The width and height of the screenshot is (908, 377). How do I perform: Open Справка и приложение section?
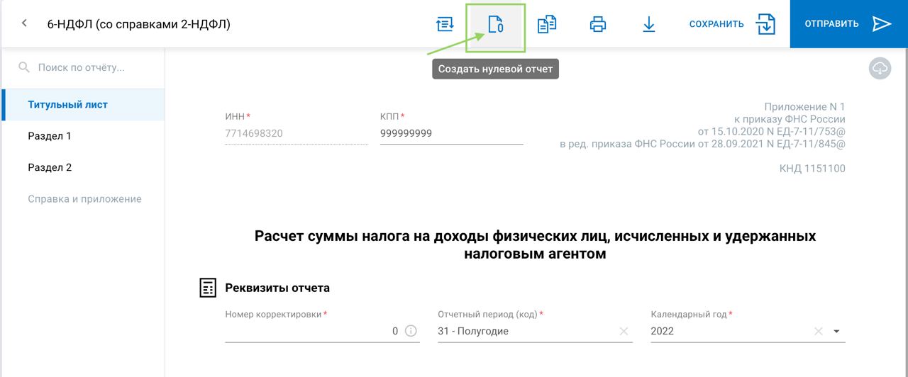pos(83,199)
